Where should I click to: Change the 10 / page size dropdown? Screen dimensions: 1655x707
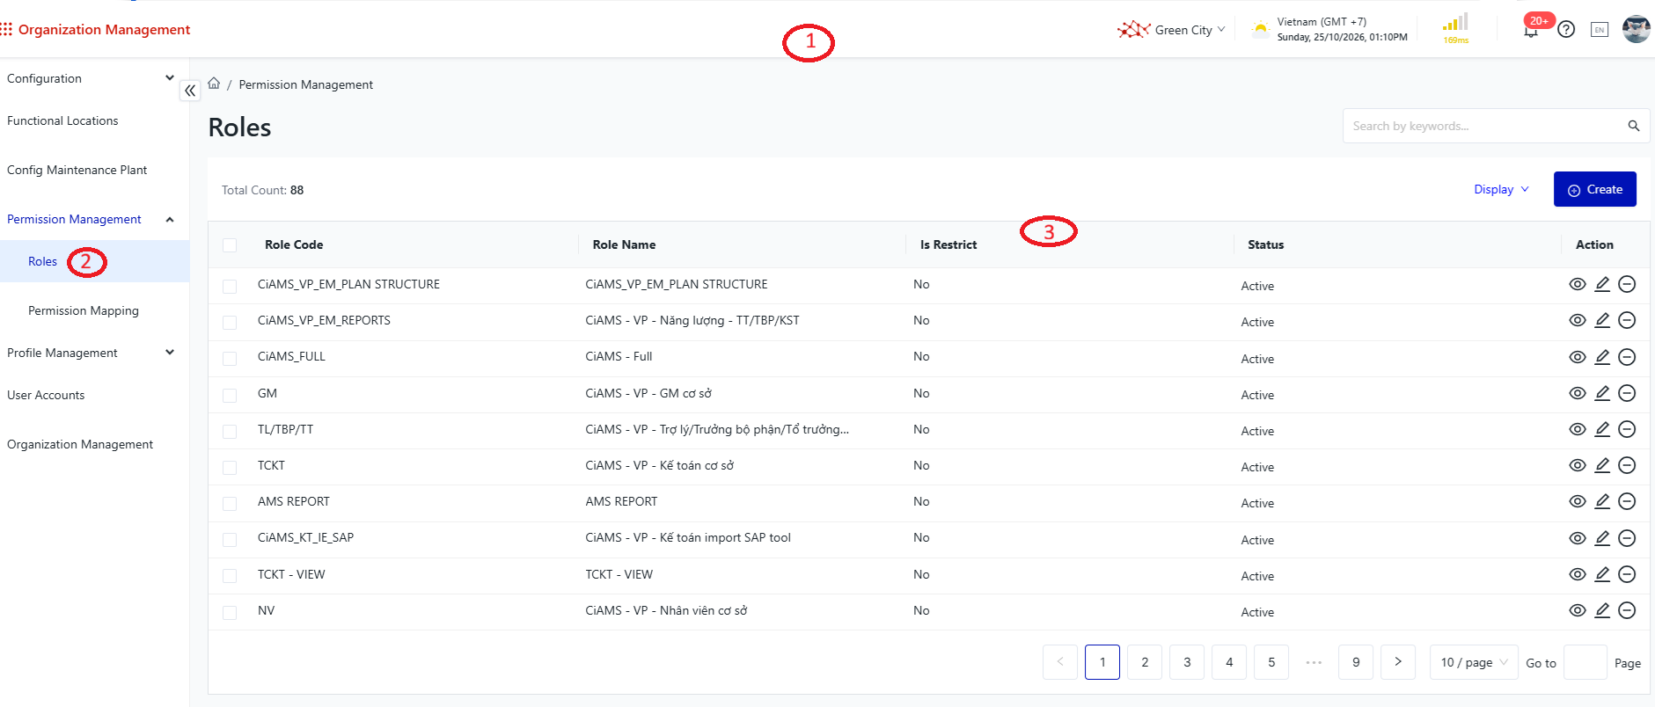click(1474, 662)
